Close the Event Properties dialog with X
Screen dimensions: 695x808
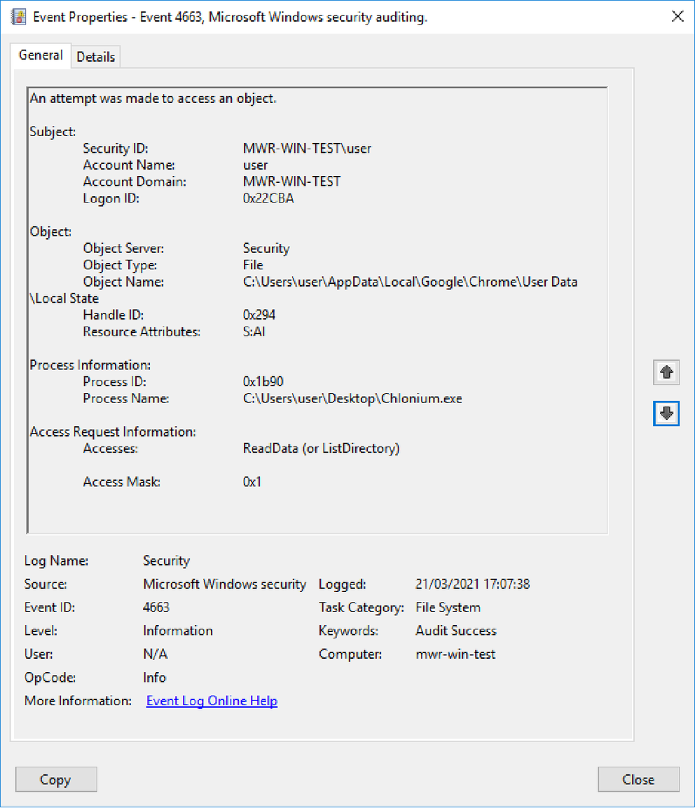(x=677, y=16)
